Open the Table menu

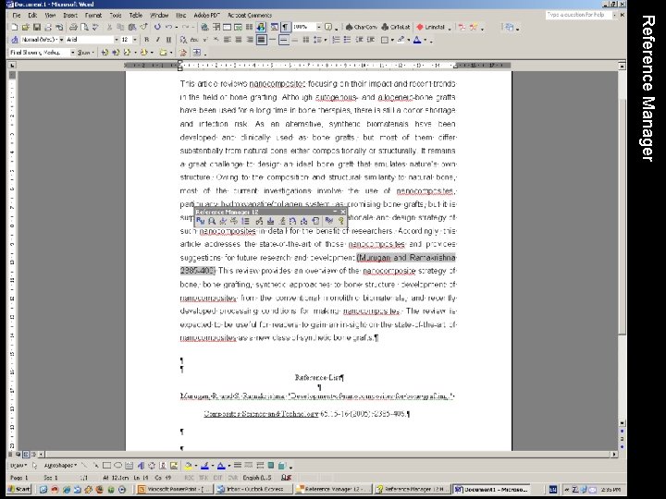click(135, 16)
